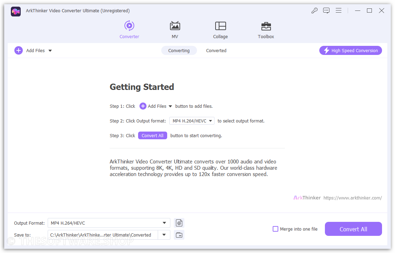Image resolution: width=395 pixels, height=253 pixels.
Task: Open Step 2 MP4 H.264/HEVC dropdown
Action: [x=192, y=121]
